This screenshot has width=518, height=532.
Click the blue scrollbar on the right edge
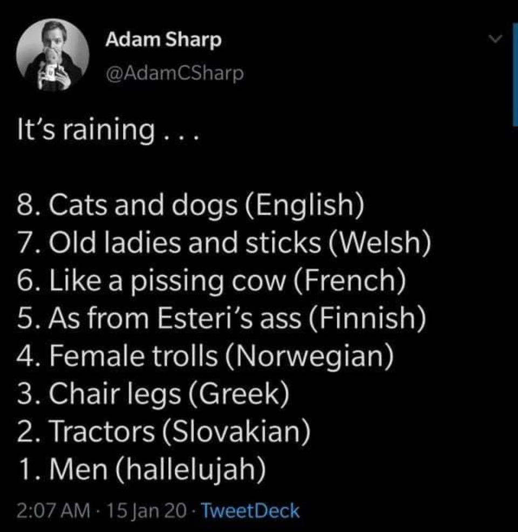point(514,76)
